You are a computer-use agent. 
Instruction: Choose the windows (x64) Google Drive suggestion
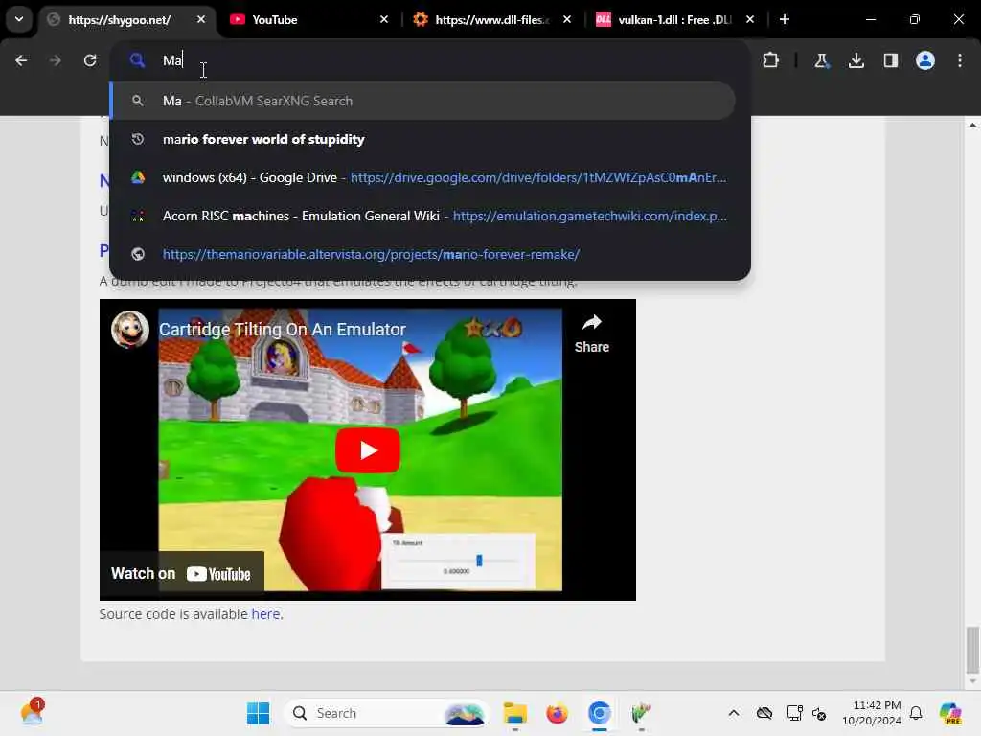tap(422, 177)
